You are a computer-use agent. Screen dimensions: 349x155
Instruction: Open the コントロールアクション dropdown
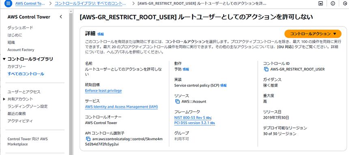click(x=313, y=34)
